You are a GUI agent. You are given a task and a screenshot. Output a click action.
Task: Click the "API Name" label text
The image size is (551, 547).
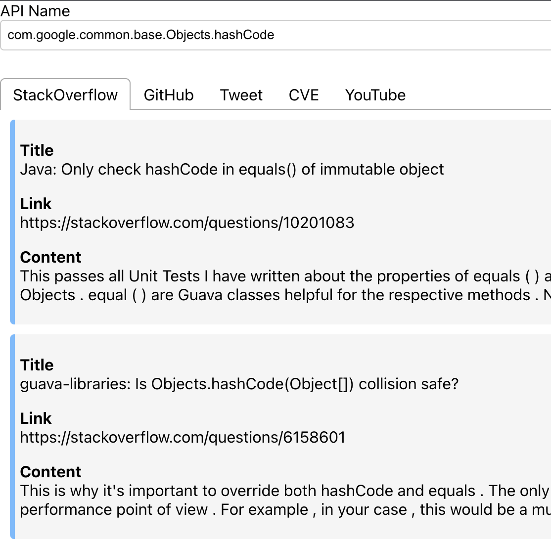click(x=35, y=11)
